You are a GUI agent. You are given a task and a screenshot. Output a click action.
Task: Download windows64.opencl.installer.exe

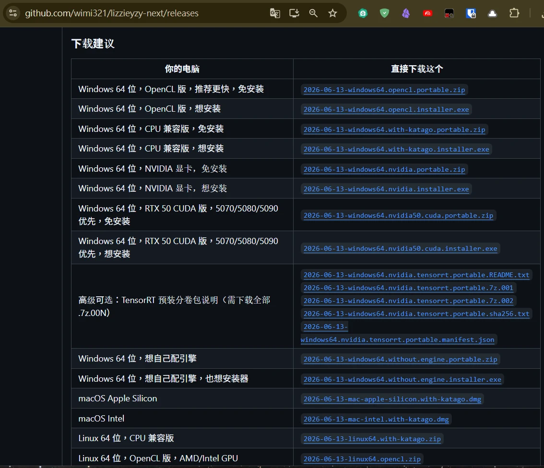coord(386,109)
